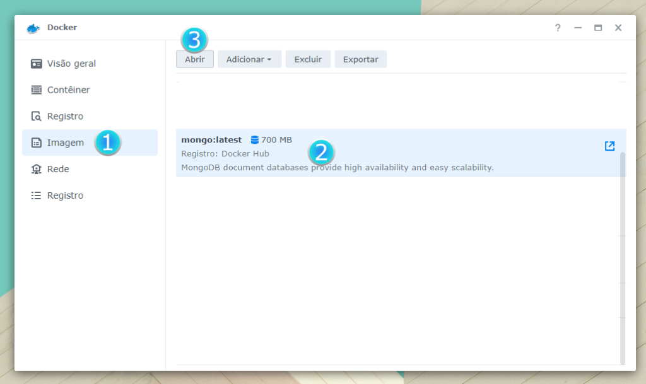This screenshot has height=384, width=646.
Task: Maximize the Docker window
Action: point(598,28)
